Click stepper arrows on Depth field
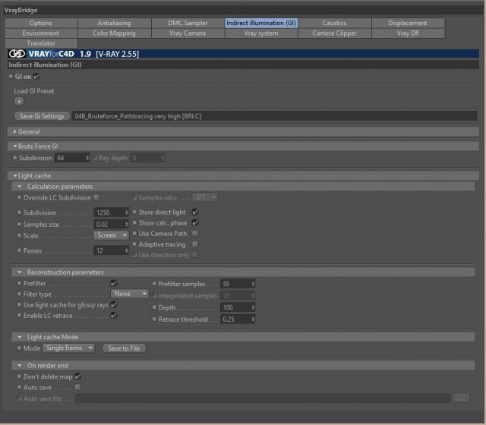This screenshot has width=486, height=425. [253, 307]
